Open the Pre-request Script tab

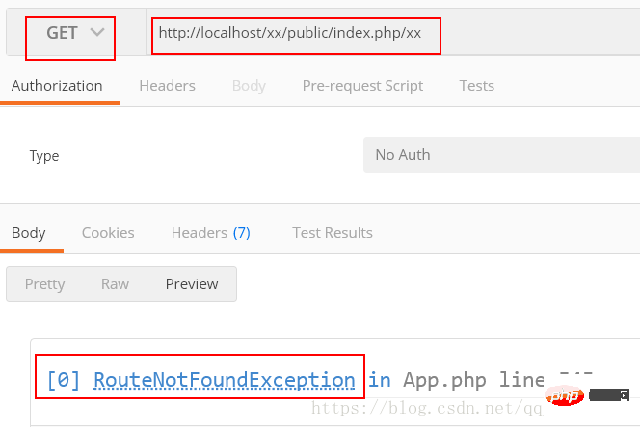tap(362, 86)
